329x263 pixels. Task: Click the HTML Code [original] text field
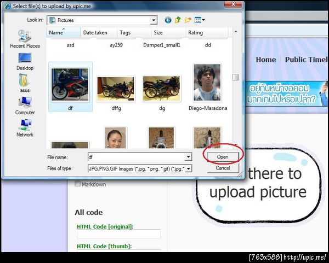pos(119,235)
